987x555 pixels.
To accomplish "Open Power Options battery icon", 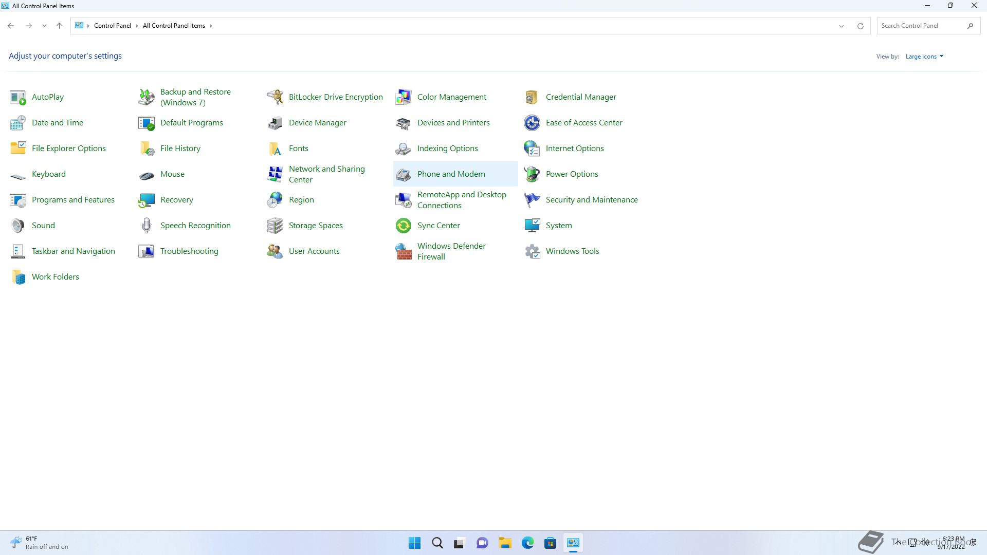I will 532,174.
